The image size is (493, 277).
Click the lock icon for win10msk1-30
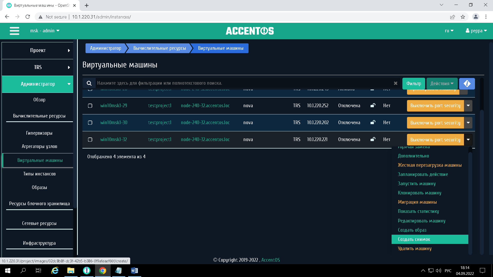click(373, 122)
